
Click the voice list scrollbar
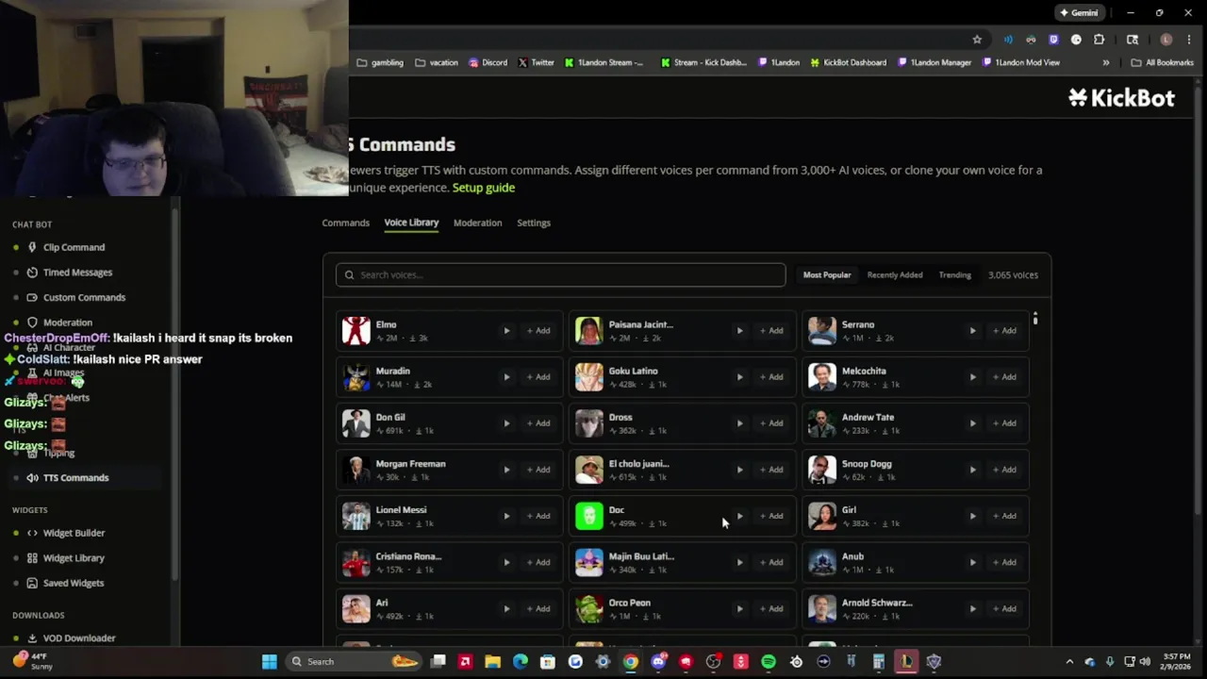click(1035, 319)
